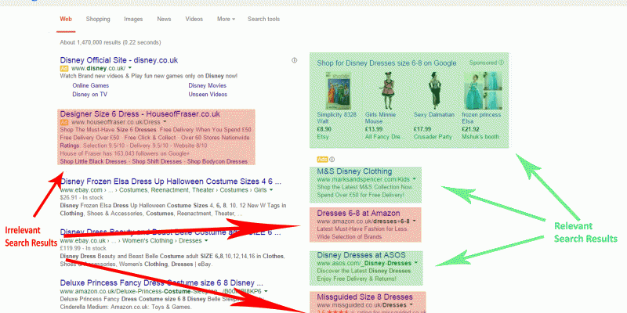This screenshot has width=627, height=313.
Task: Click the All Fancy Dre seller name
Action: coord(382,136)
